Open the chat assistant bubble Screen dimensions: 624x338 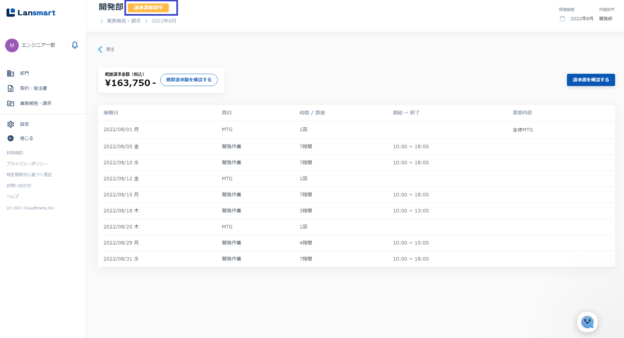[x=587, y=322]
